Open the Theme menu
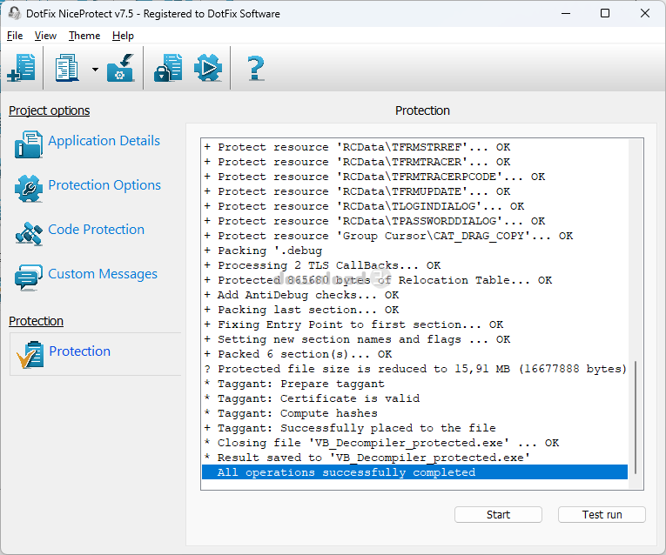The height and width of the screenshot is (555, 666). tap(84, 36)
